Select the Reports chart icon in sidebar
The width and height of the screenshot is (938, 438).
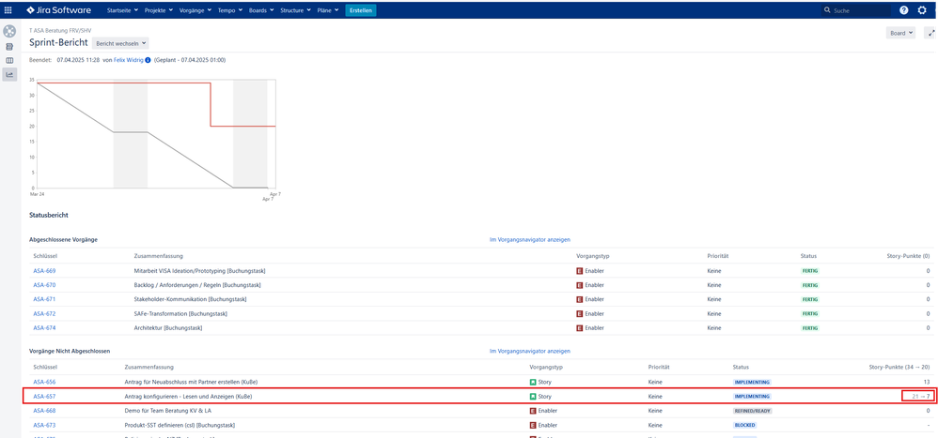[9, 75]
